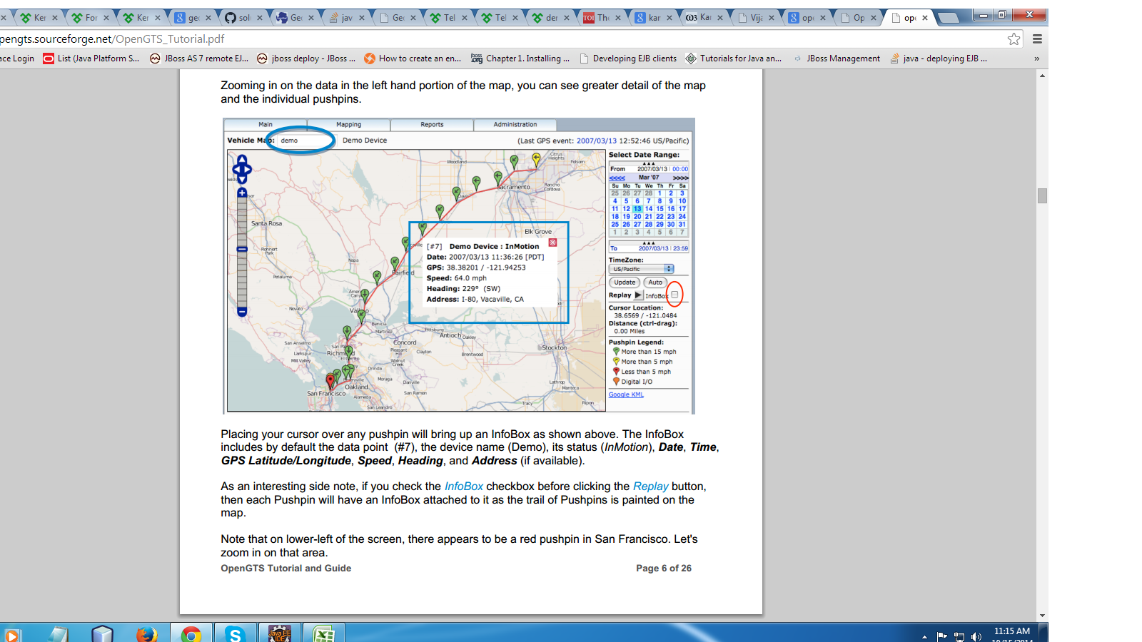The width and height of the screenshot is (1142, 642).
Task: Open the 'List (Java Platform S...' bookmark
Action: (91, 58)
